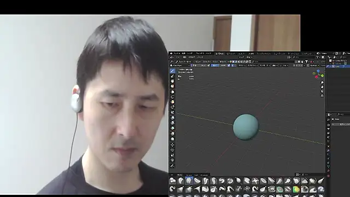Open the ストローク settings popover
The image size is (350, 197).
pyautogui.click(x=265, y=66)
